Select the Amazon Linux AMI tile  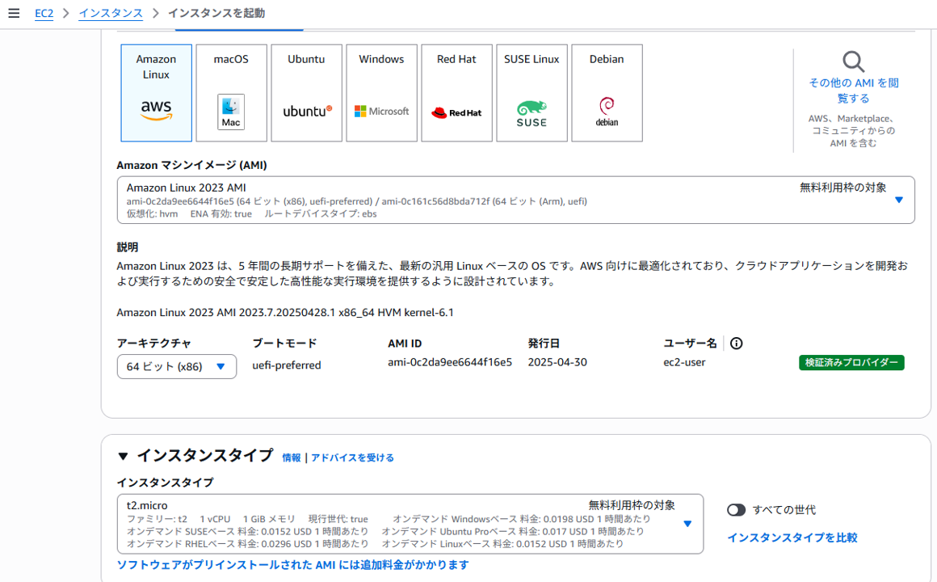[x=157, y=93]
